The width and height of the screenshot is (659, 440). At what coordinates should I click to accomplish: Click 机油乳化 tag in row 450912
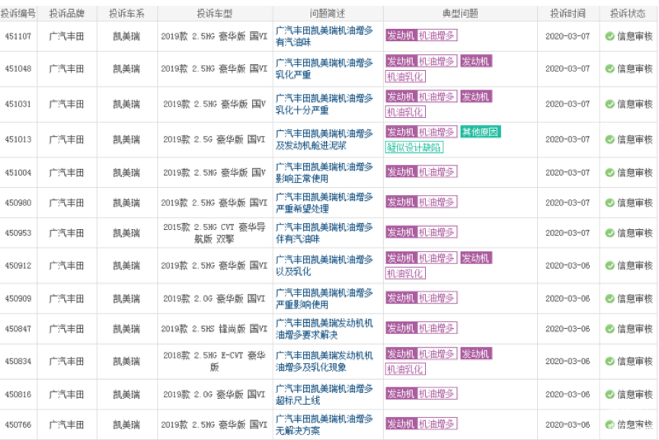405,274
